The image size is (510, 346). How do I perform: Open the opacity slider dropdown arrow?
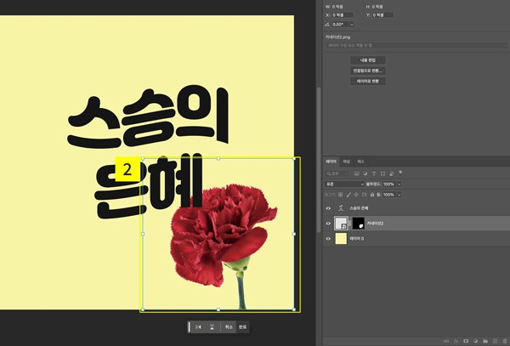coord(399,184)
